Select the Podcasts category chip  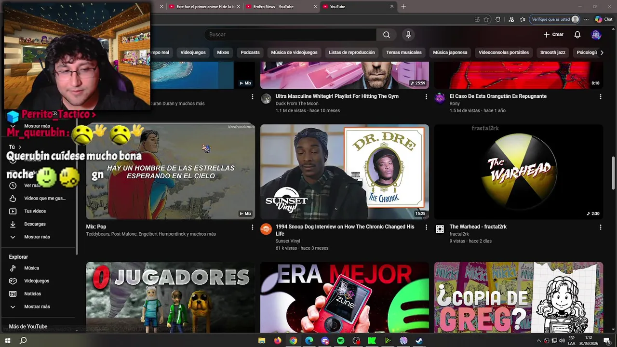[x=250, y=53]
